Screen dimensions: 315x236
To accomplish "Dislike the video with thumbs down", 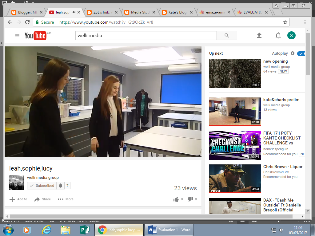I will click(x=190, y=199).
